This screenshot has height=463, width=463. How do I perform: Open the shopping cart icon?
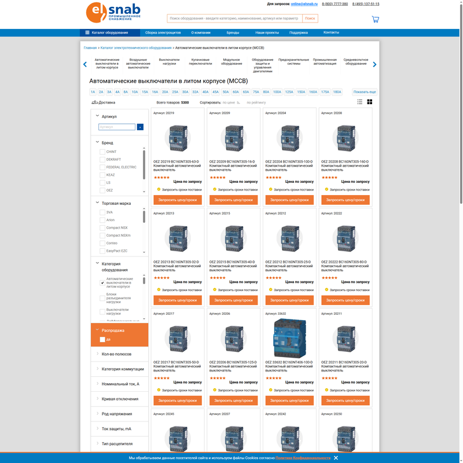(x=375, y=19)
